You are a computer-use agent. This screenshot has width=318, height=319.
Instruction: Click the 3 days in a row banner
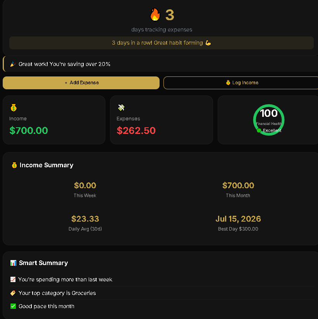click(162, 43)
